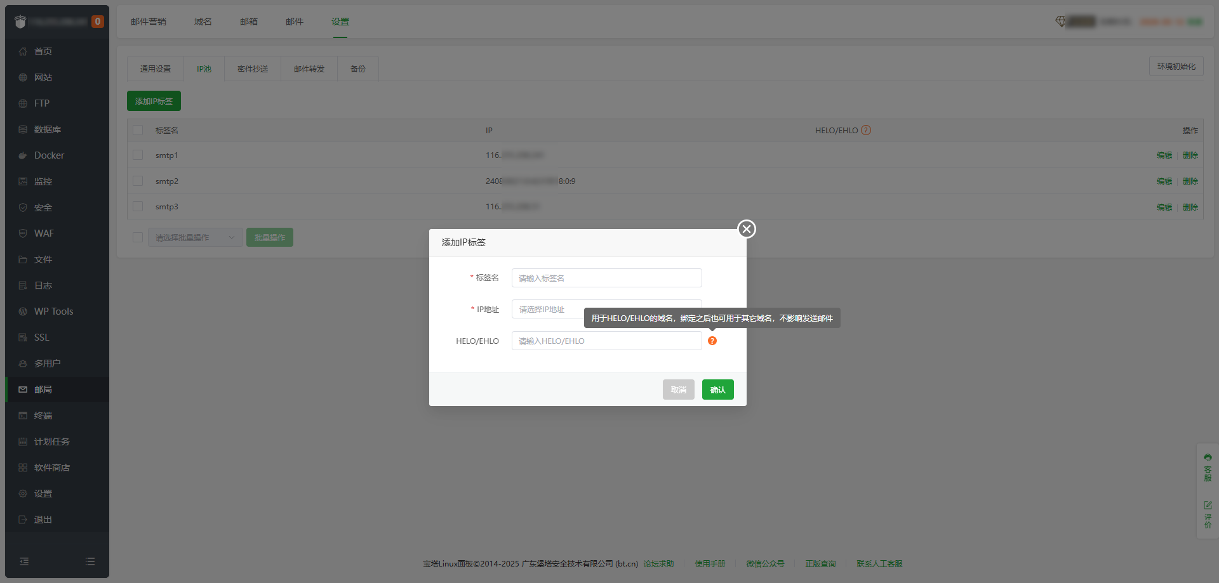Open the 正版查询 footer link
This screenshot has width=1219, height=583.
pos(820,563)
